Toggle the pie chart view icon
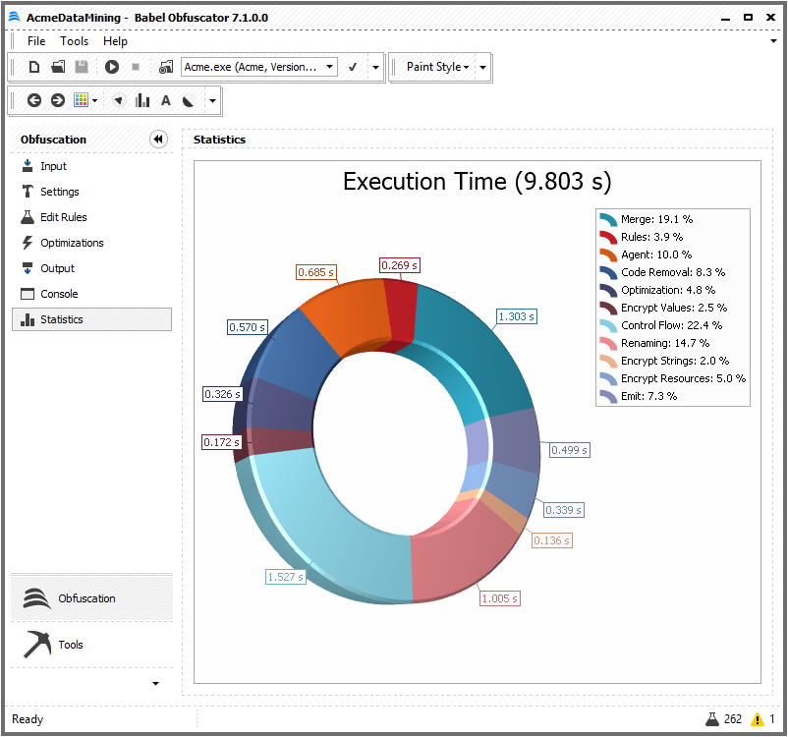Viewport: 788px width, 737px height. [x=188, y=100]
